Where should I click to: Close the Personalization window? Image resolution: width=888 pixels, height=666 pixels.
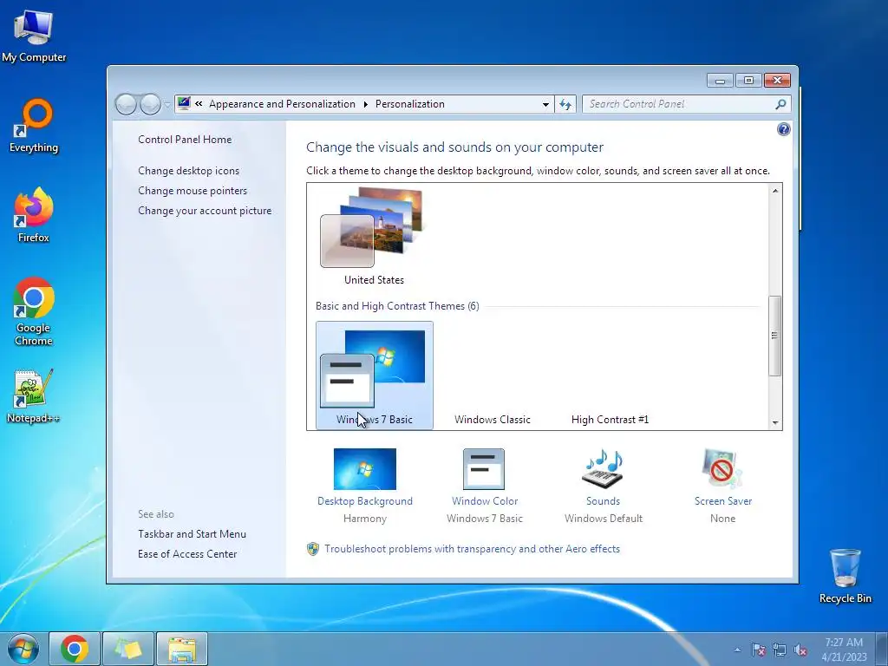click(x=777, y=81)
